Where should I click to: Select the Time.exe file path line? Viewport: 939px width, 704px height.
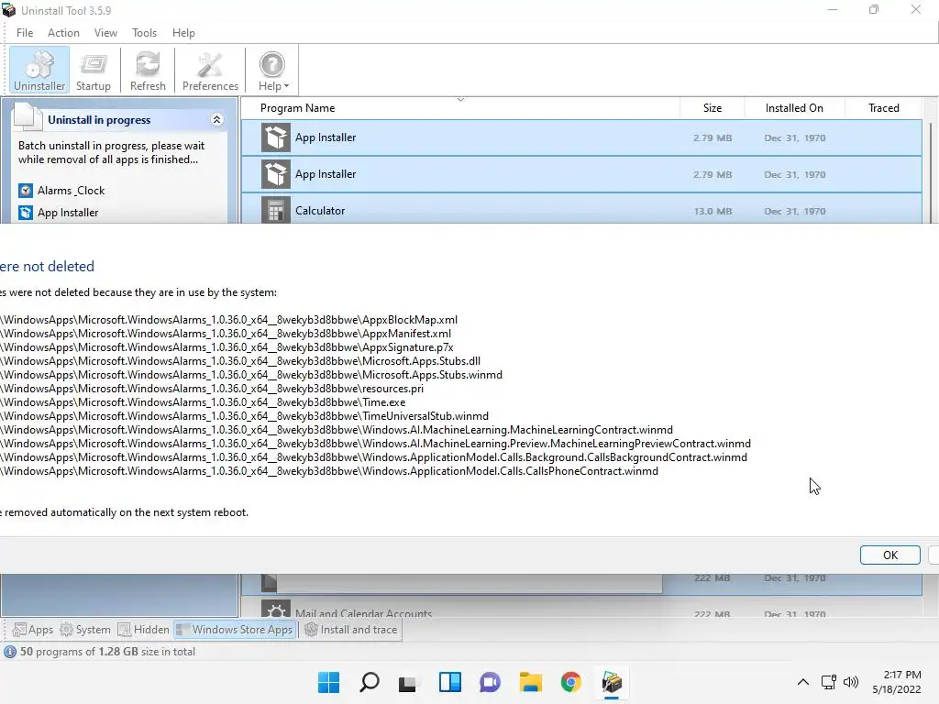pyautogui.click(x=203, y=402)
